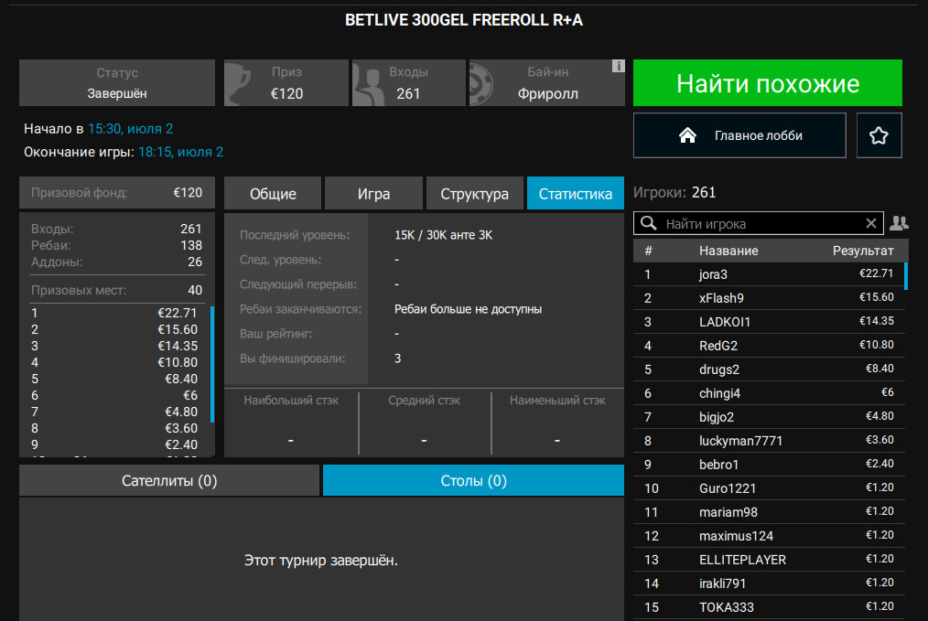928x621 pixels.
Task: Click the trophy icon in Приз panel
Action: click(x=237, y=83)
